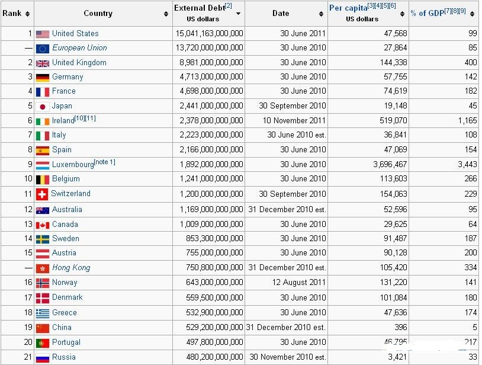The height and width of the screenshot is (365, 482).
Task: Sort by Date column arrows
Action: (321, 14)
